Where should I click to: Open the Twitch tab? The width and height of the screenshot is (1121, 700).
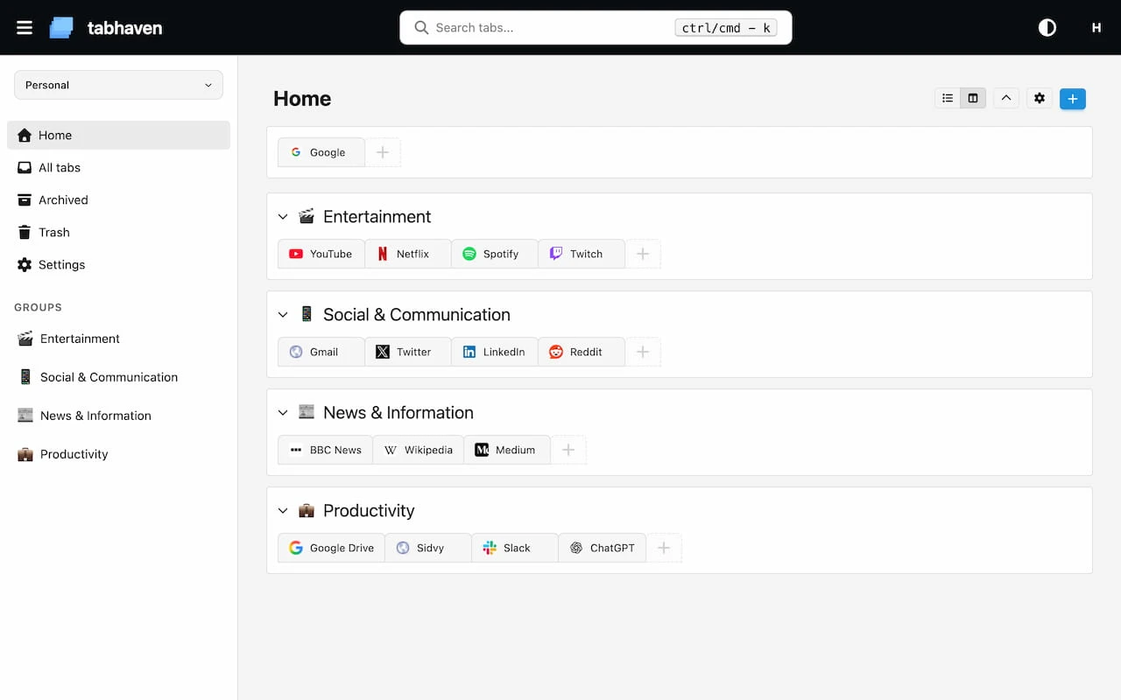580,253
